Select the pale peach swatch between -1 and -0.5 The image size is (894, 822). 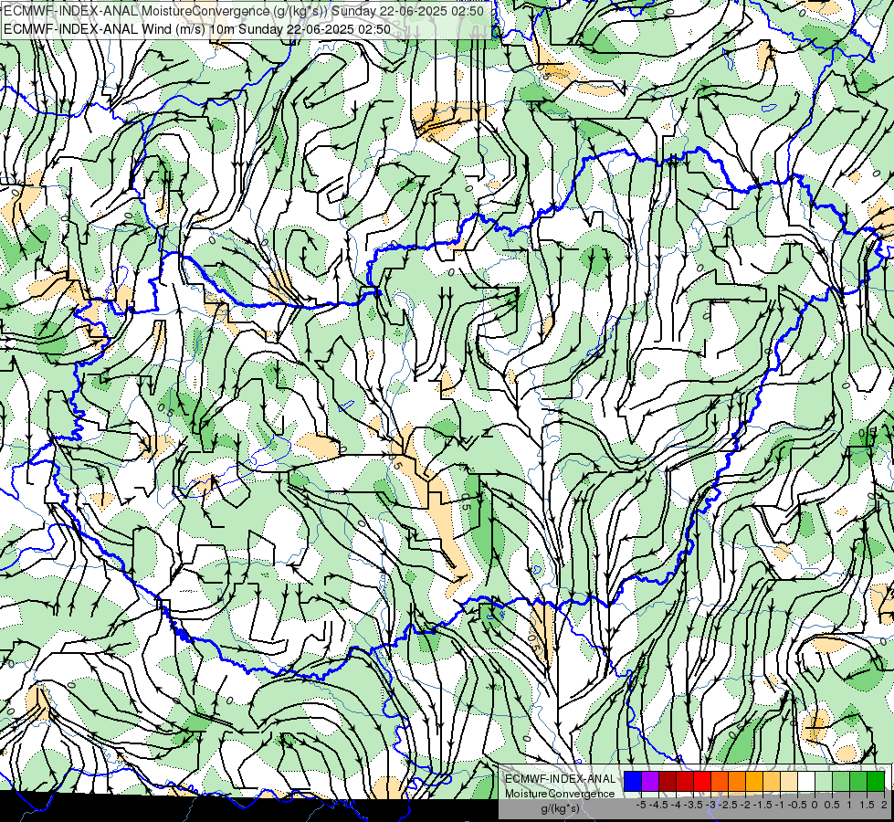[789, 782]
